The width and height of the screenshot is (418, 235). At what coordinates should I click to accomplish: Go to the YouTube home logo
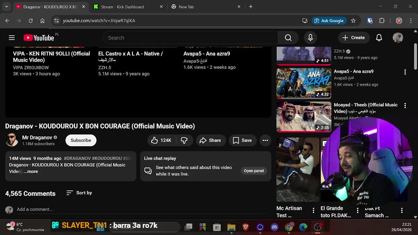39,38
